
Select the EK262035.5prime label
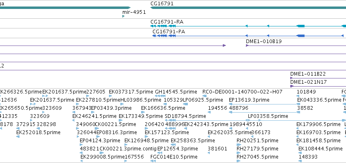tap(230, 133)
